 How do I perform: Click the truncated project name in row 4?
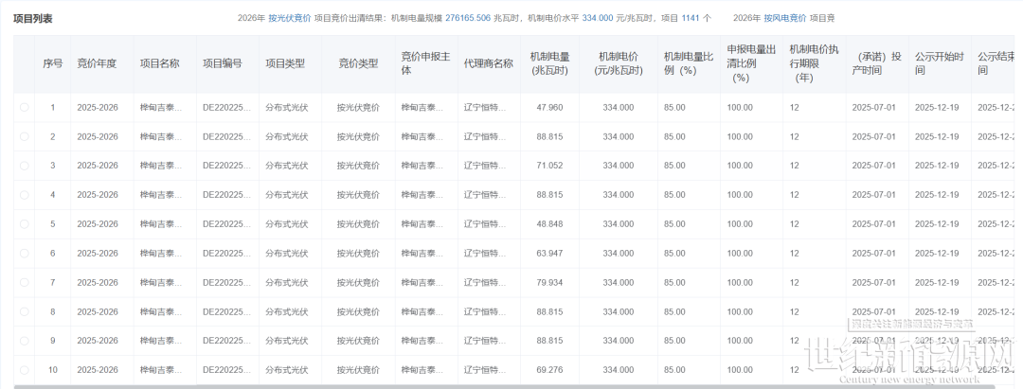coord(160,195)
